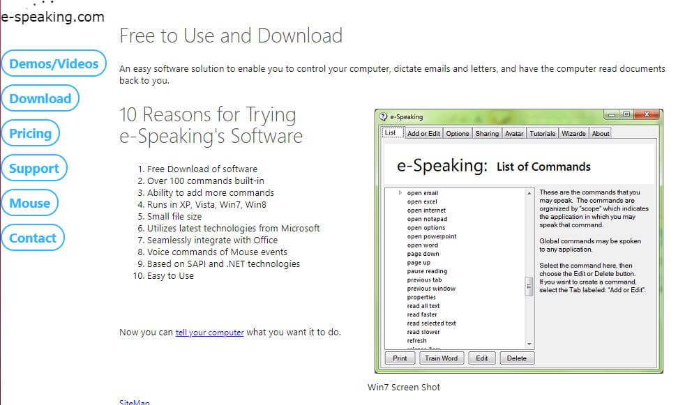Open the Demos/Videos page
Screen dimensions: 685x405
(54, 63)
